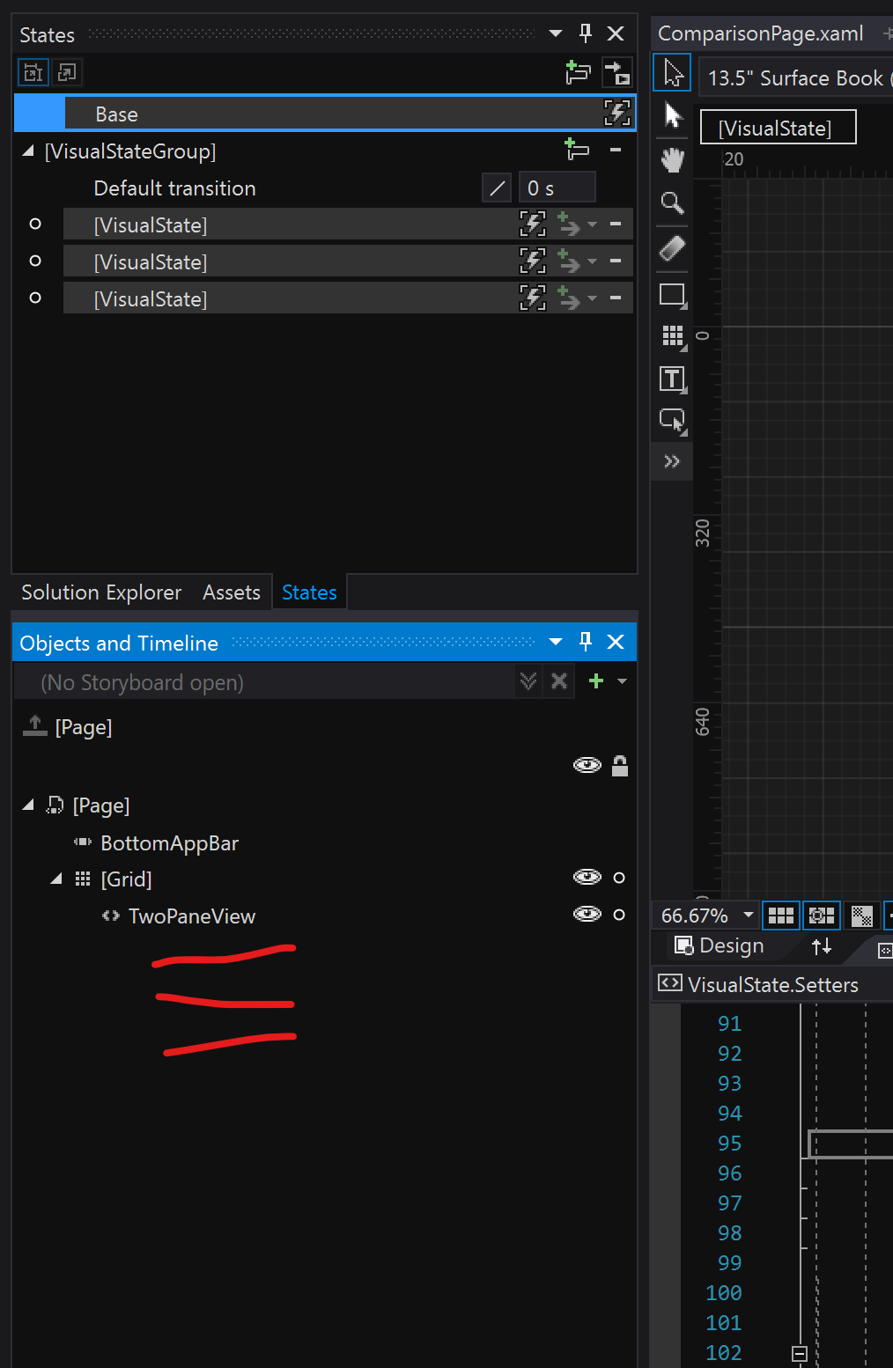Viewport: 893px width, 1368px height.
Task: Open the 13.5" Surface Book device dropdown
Action: coord(795,77)
